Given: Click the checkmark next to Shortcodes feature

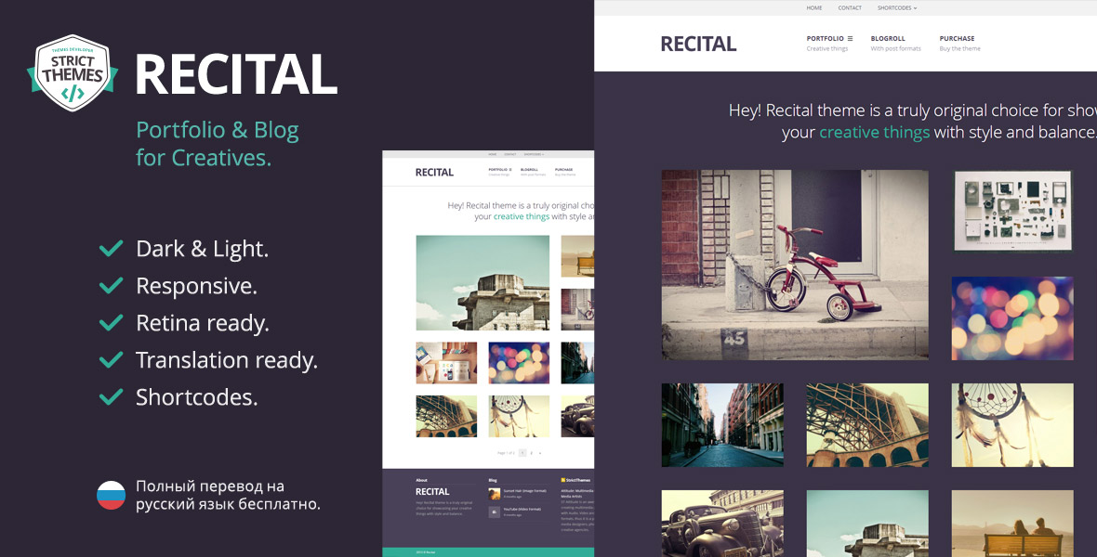Looking at the screenshot, I should pos(112,397).
